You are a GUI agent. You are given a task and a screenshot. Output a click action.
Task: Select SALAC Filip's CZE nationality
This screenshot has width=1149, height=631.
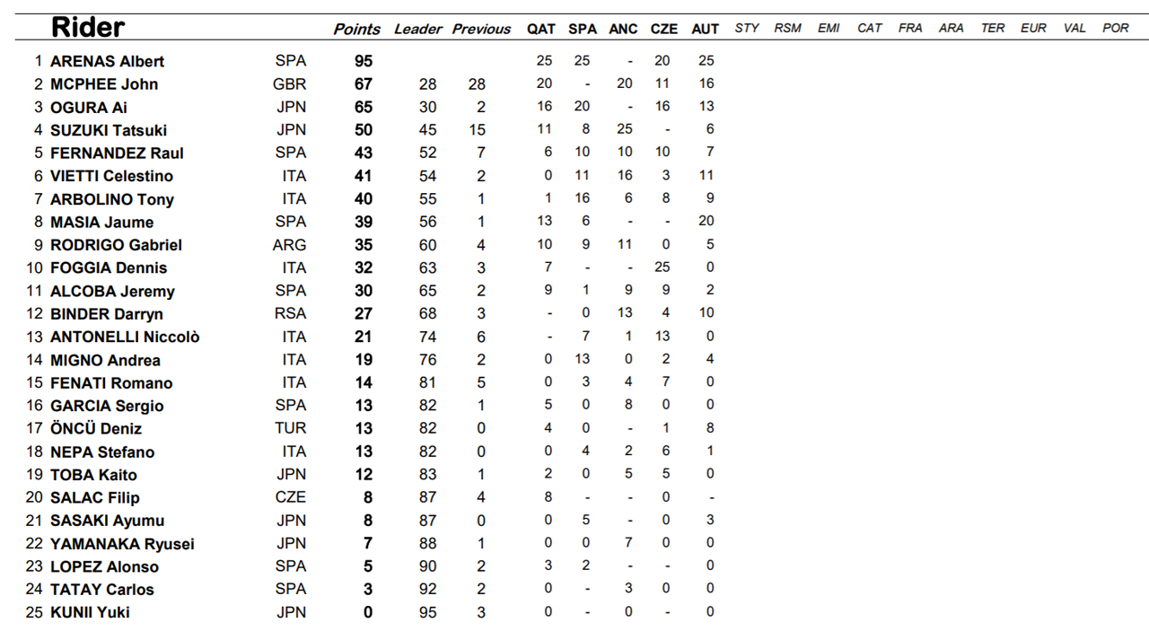290,497
